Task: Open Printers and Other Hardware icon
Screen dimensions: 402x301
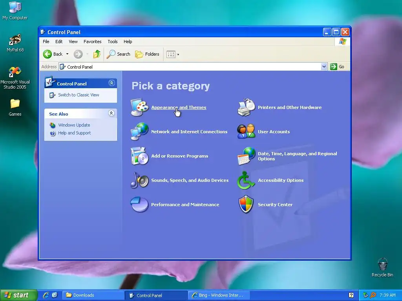Action: [x=247, y=107]
